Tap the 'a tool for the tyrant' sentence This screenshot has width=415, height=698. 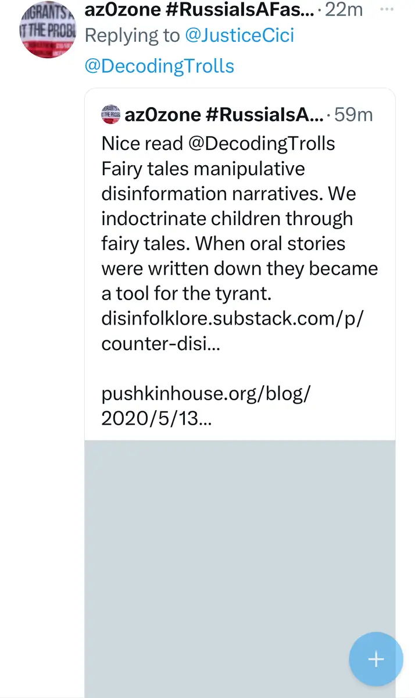tap(187, 294)
